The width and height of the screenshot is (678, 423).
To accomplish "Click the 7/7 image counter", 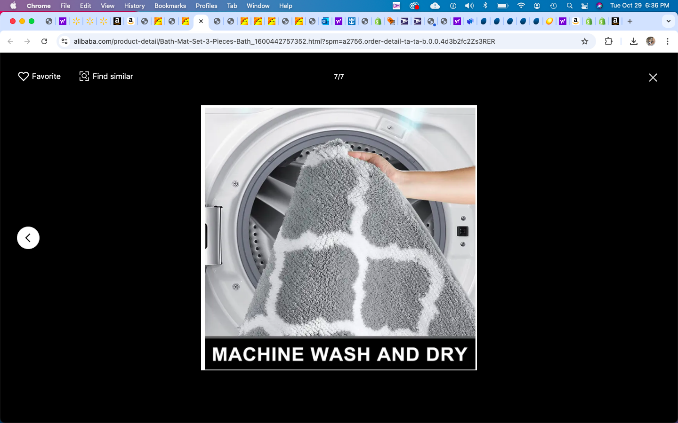I will pyautogui.click(x=339, y=77).
